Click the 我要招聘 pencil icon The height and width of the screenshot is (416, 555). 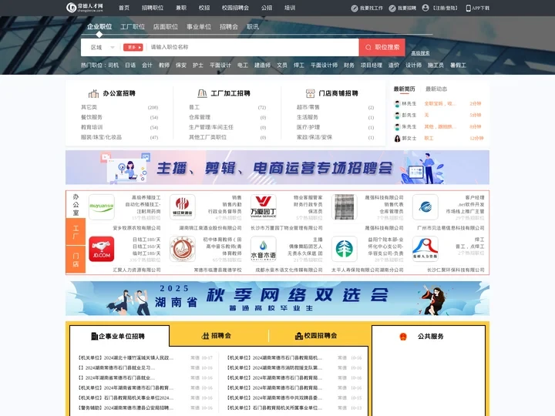click(392, 8)
